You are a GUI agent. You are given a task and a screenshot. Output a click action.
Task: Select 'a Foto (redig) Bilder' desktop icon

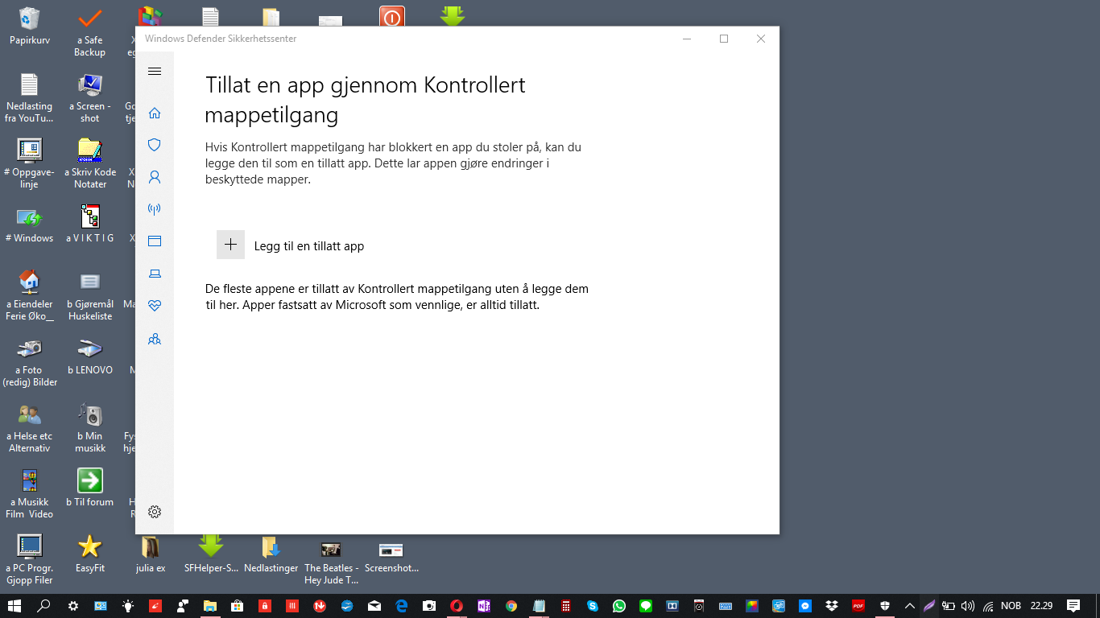(x=29, y=362)
